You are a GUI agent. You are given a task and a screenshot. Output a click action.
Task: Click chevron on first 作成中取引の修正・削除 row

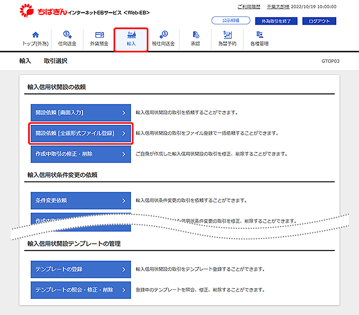124,154
